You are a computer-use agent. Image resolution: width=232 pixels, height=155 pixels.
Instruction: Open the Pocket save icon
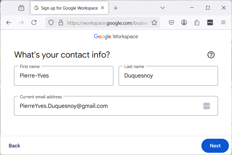pos(171,23)
